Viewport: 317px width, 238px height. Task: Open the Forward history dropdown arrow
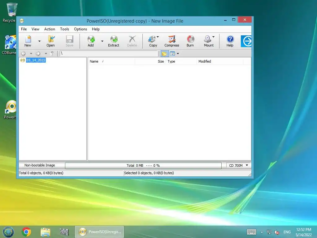(x=46, y=54)
